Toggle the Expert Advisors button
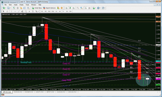 50,8
